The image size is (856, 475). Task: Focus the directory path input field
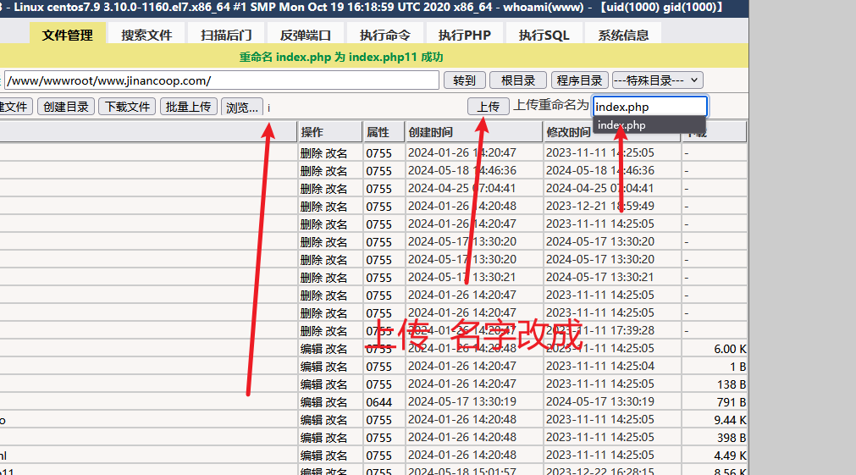220,80
